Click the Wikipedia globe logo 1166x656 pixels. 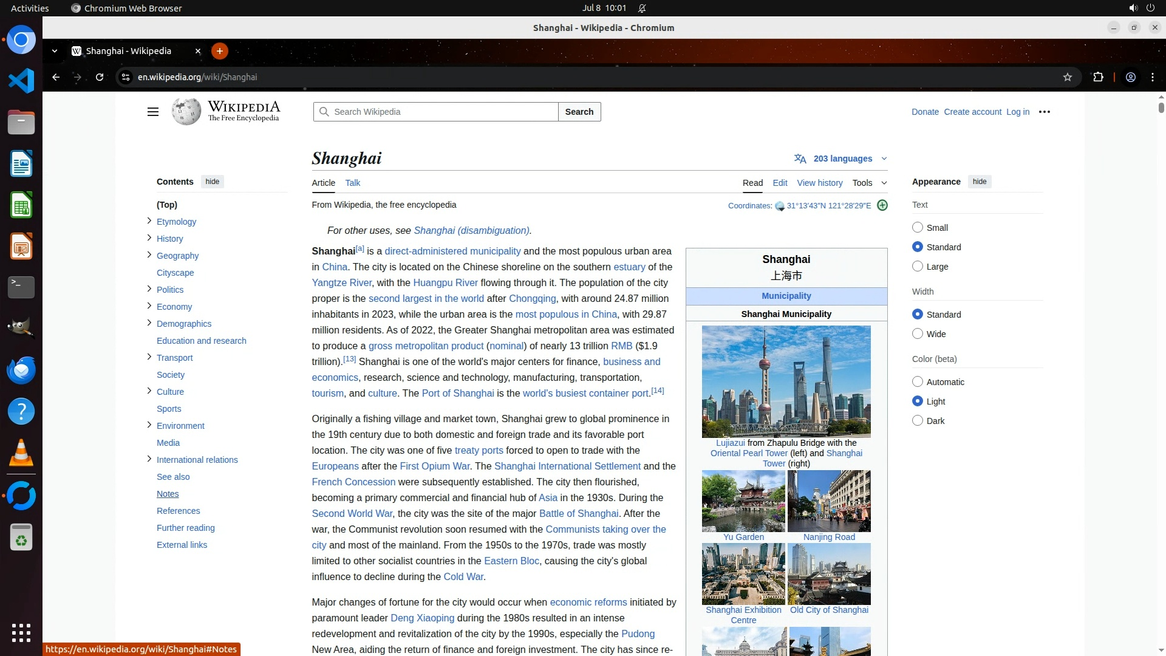click(186, 112)
